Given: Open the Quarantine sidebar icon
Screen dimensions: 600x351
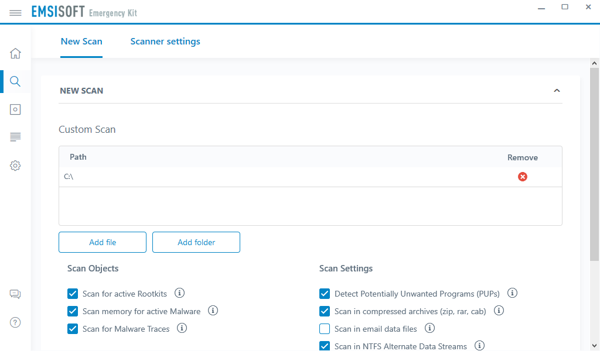Looking at the screenshot, I should (x=15, y=109).
